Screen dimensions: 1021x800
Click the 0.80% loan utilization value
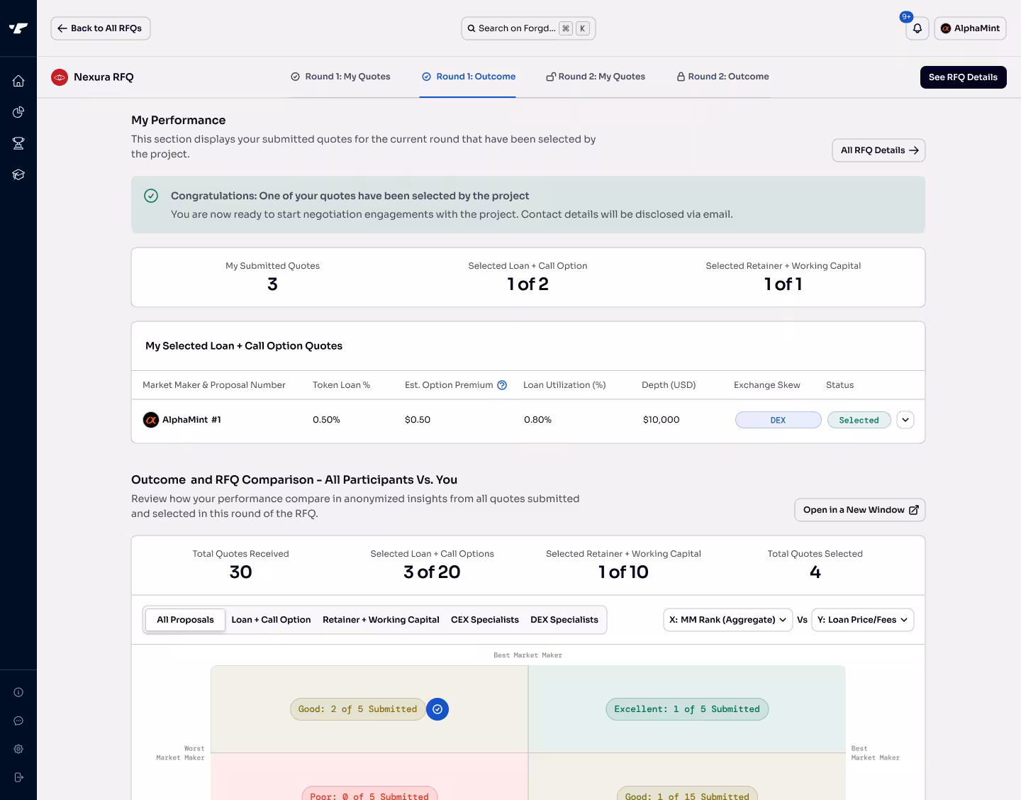[537, 420]
